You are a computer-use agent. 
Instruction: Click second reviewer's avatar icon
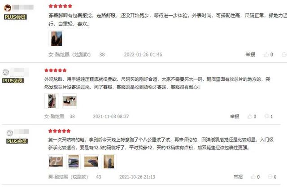6,72
